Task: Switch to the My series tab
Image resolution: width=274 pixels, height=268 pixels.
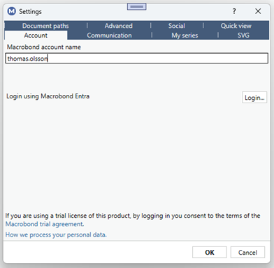Action: click(x=185, y=36)
